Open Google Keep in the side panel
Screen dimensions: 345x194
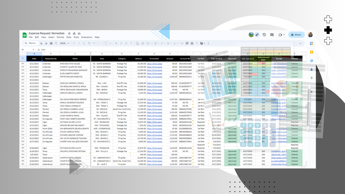pos(311,52)
